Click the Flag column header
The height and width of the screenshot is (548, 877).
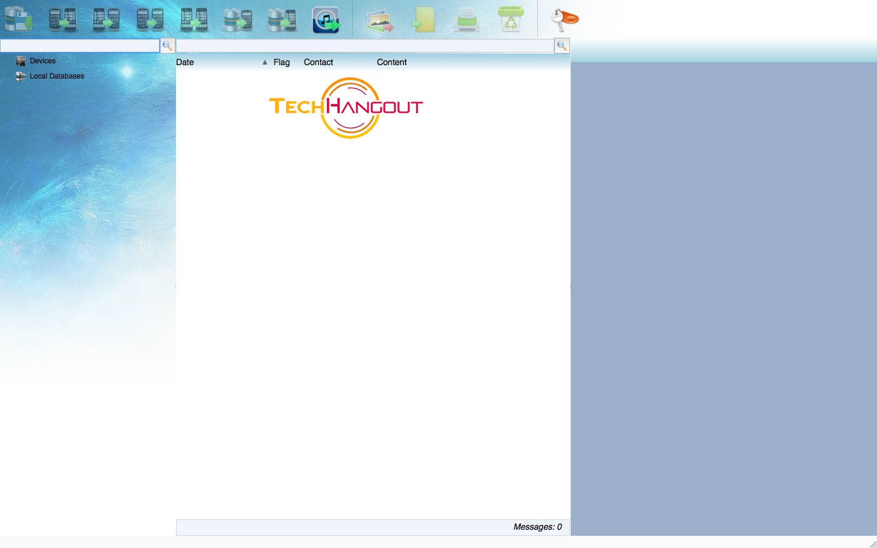281,62
